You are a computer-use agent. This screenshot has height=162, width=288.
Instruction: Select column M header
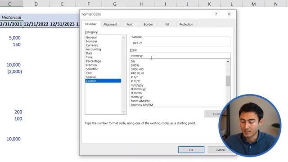(254, 4)
